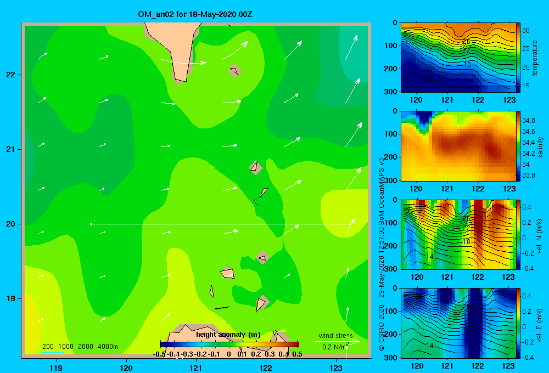Click the 18 contour label in temperature panel
This screenshot has width=549, height=373.
[467, 65]
